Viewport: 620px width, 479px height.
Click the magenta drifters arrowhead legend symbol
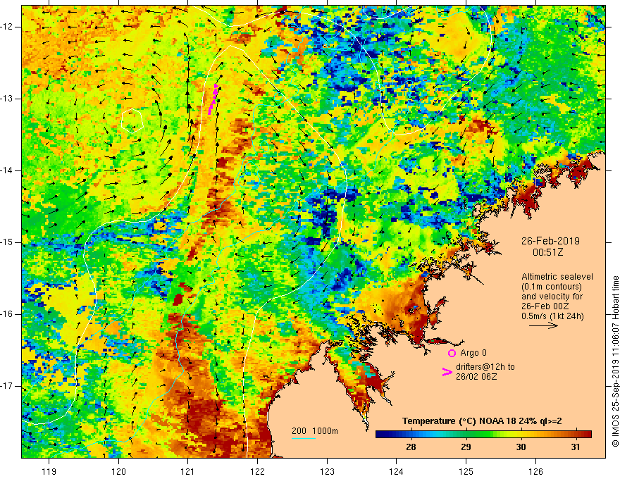click(x=447, y=372)
